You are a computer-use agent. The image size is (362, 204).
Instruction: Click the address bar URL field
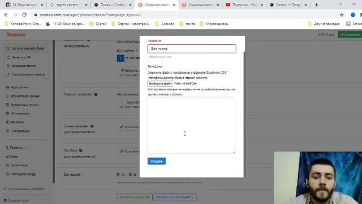(185, 15)
